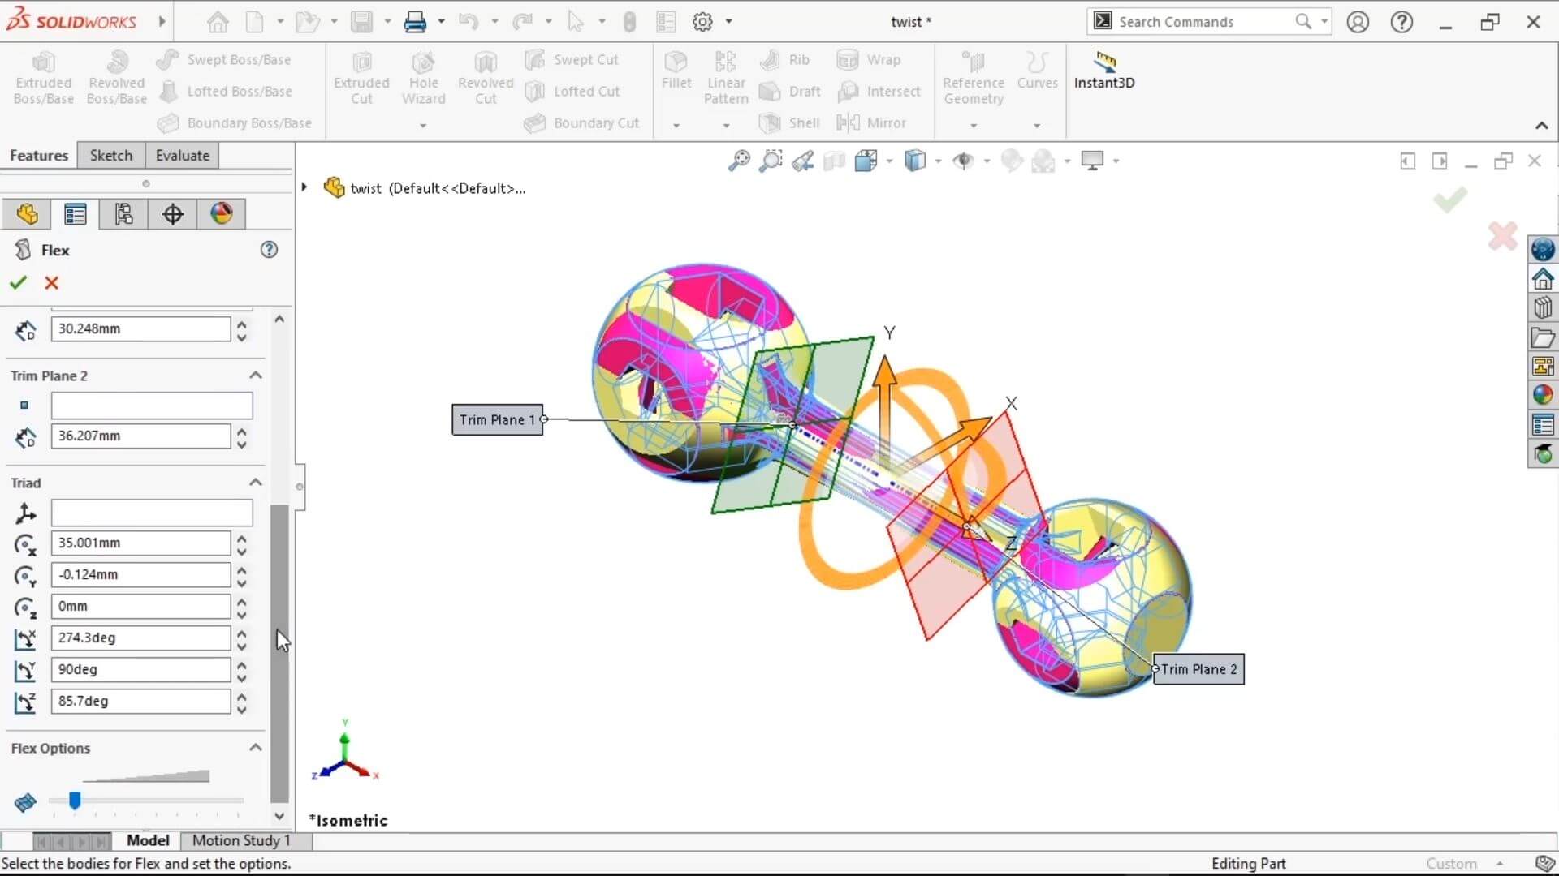This screenshot has width=1559, height=876.
Task: Cancel the Flex command with red X
Action: point(50,283)
